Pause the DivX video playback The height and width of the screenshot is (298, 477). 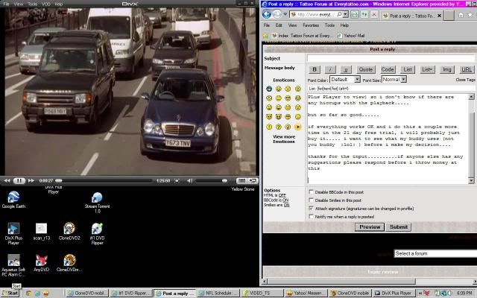[19, 180]
